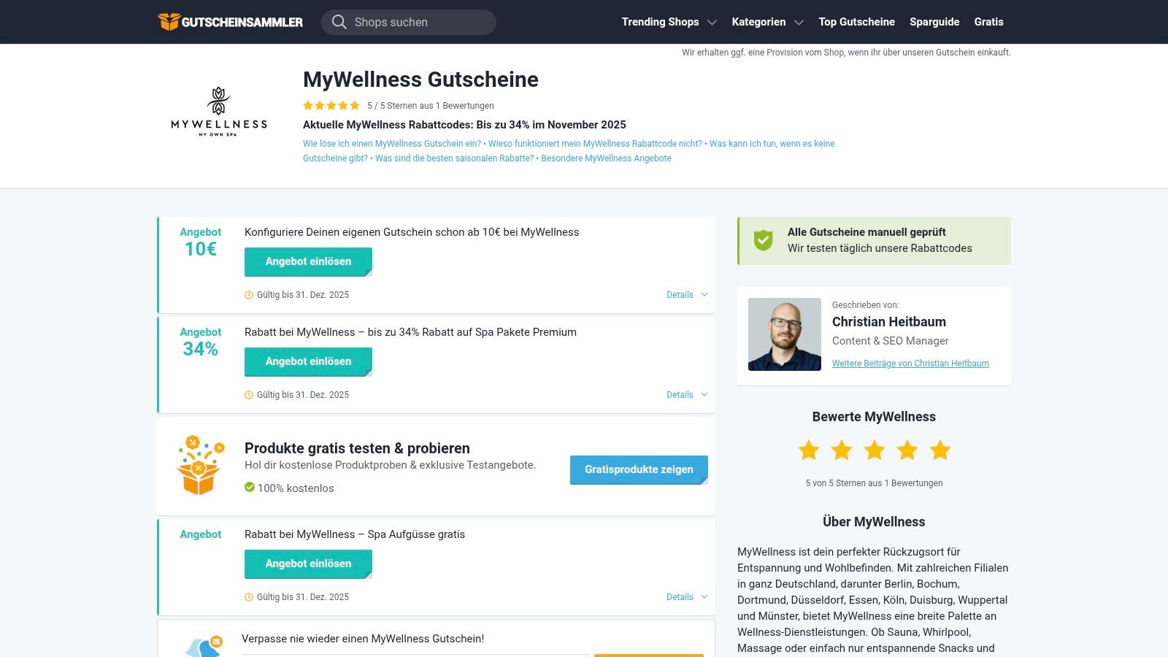Click the checkmark next to 100% kostenlos
The image size is (1168, 657).
(x=249, y=488)
